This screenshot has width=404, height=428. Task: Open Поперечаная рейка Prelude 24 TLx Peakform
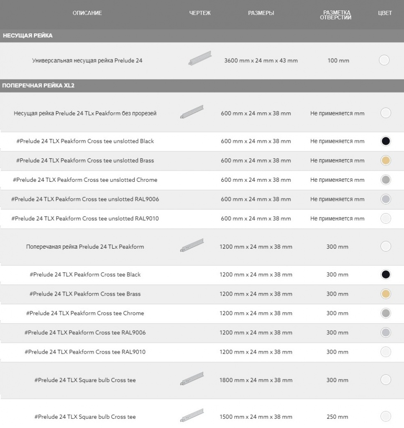click(85, 247)
